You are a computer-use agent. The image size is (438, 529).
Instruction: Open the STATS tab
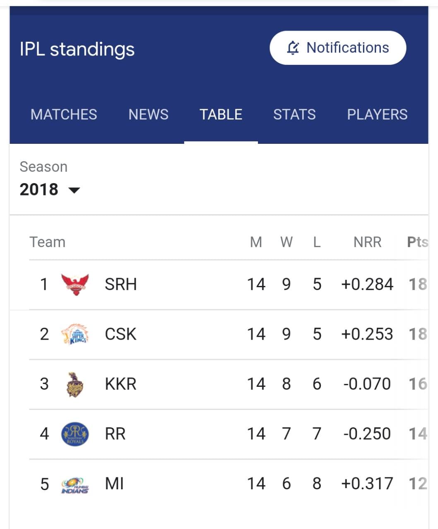click(294, 114)
